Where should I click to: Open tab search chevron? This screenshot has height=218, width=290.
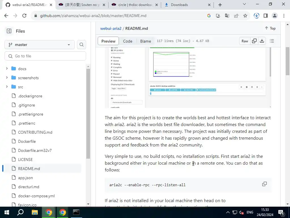[x=244, y=4]
